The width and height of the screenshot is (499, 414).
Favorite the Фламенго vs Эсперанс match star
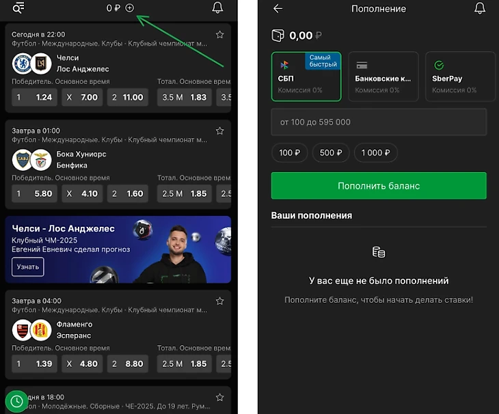click(x=220, y=301)
